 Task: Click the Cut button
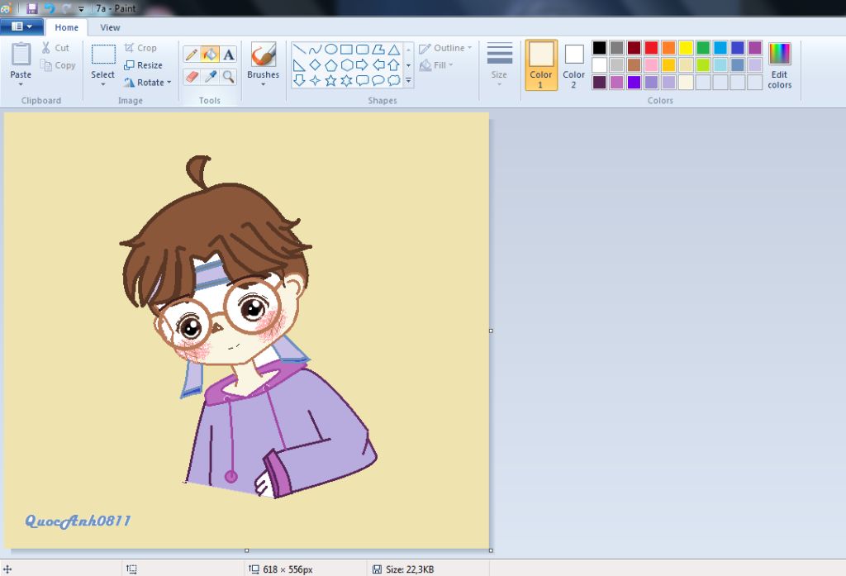click(55, 48)
